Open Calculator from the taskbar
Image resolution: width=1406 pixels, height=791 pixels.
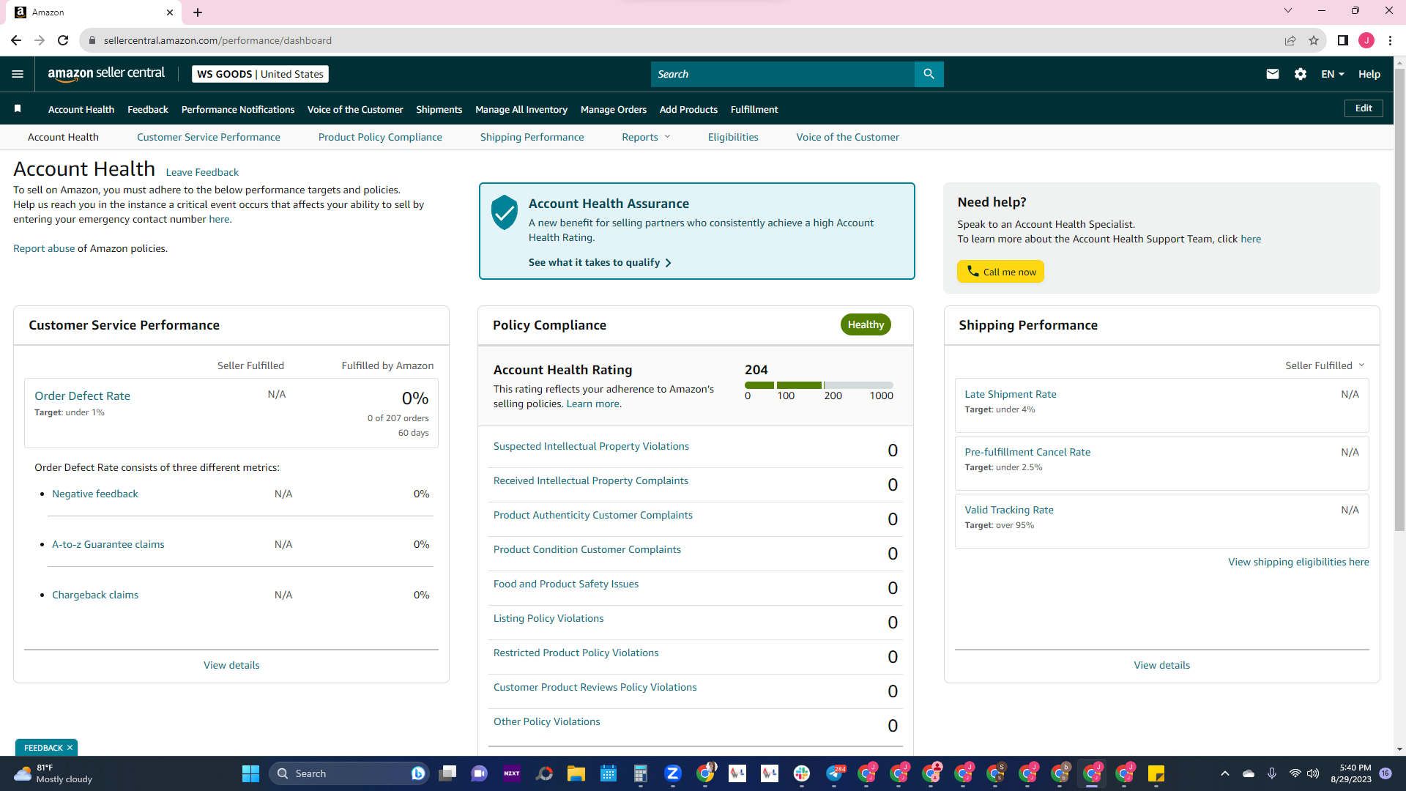click(x=641, y=773)
